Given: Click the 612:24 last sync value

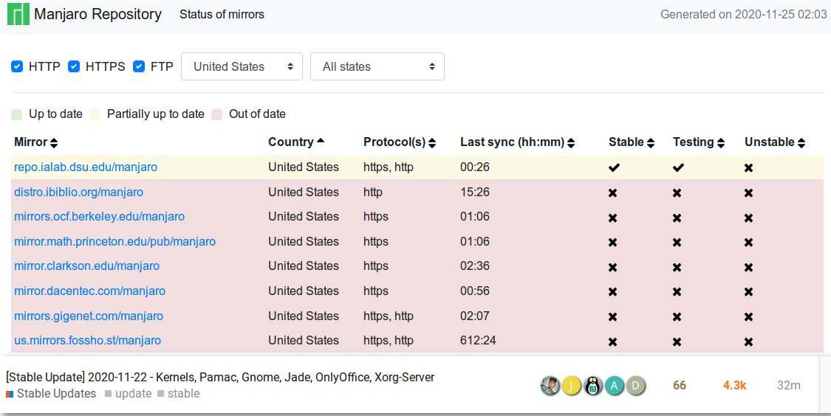Looking at the screenshot, I should click(478, 340).
